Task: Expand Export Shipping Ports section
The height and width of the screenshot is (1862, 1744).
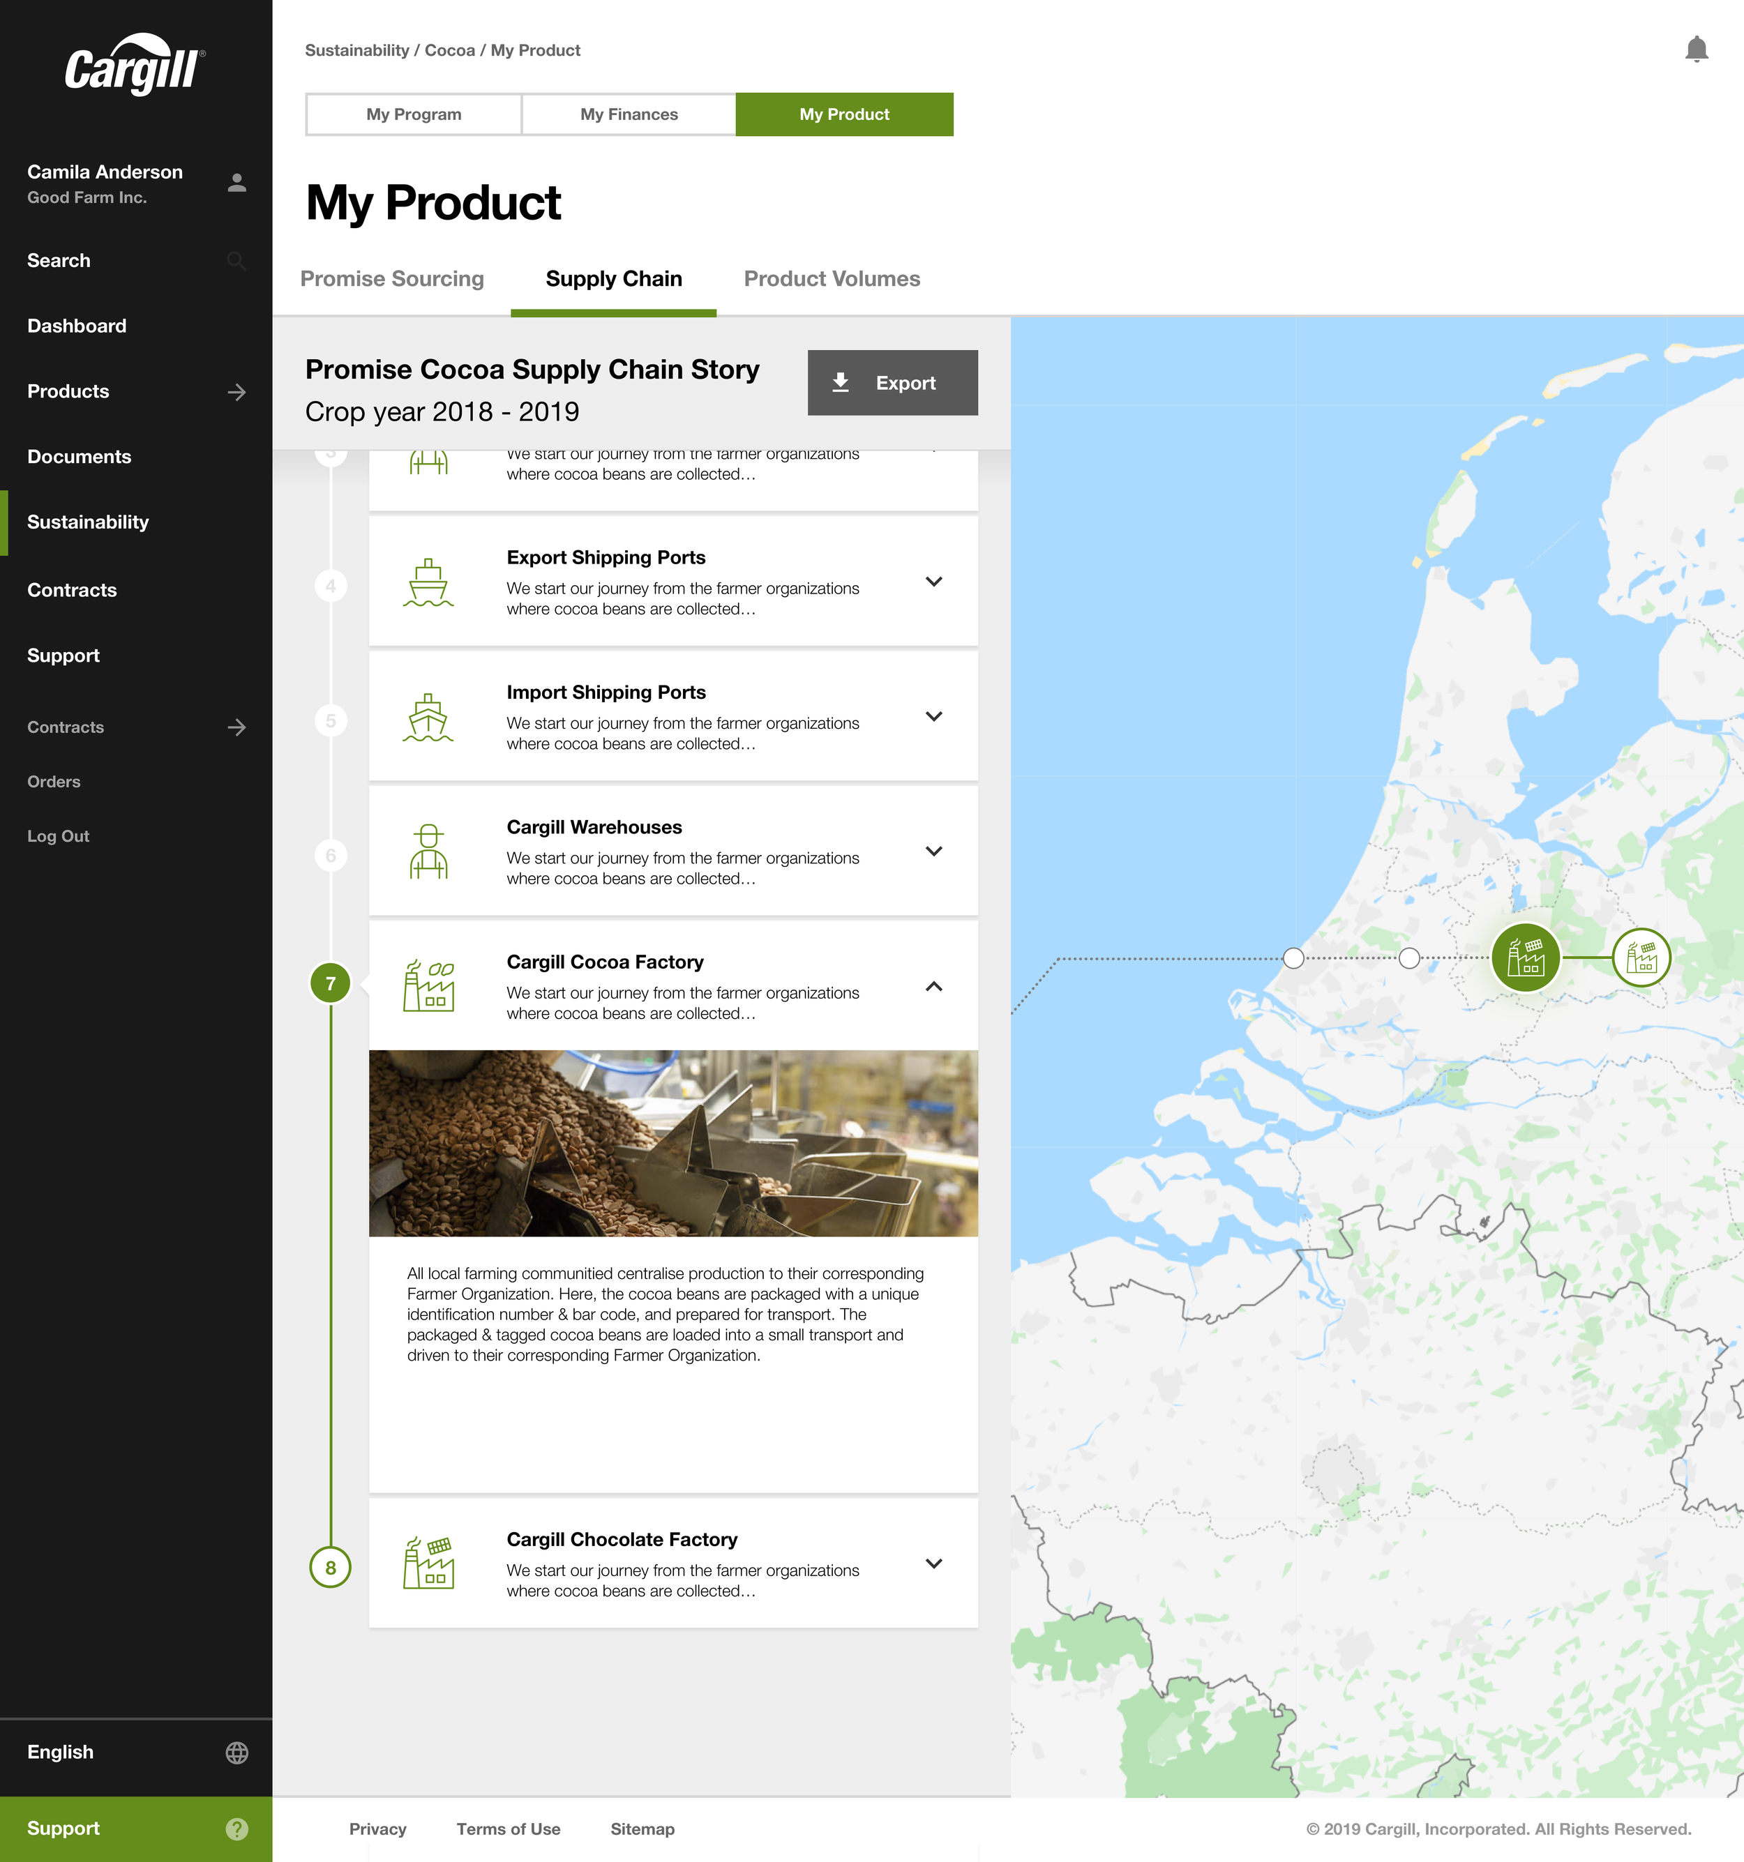Action: tap(933, 582)
